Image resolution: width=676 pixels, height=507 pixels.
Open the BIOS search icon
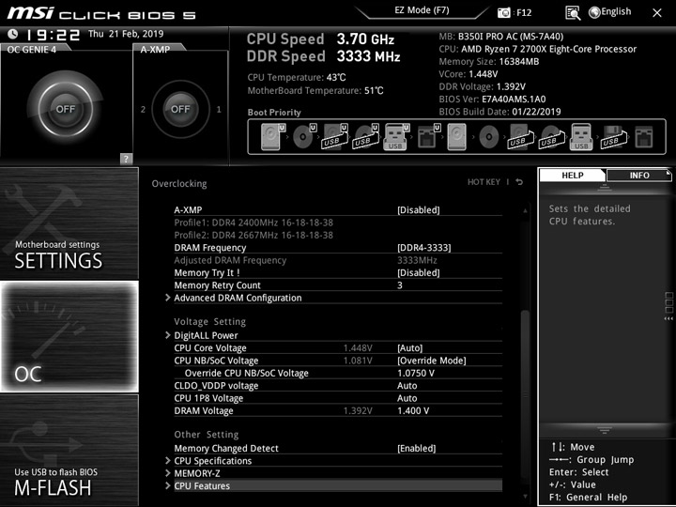coord(573,13)
